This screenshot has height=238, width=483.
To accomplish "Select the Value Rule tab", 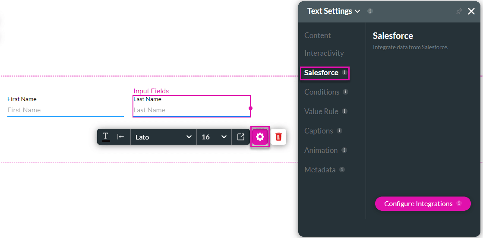I will [321, 111].
